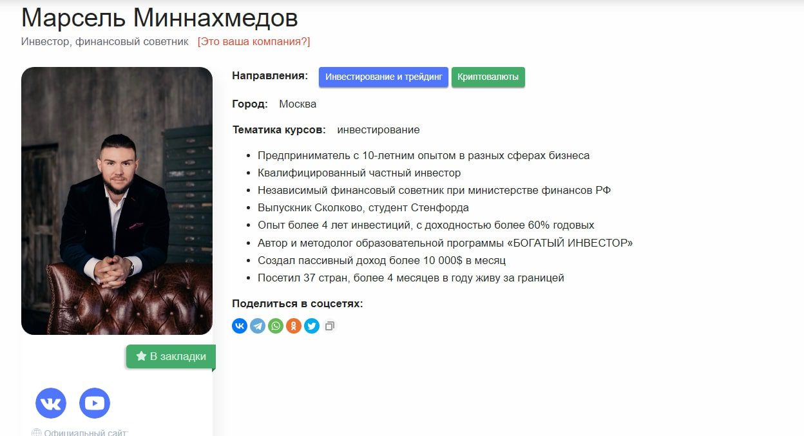Click the Москва city value
Viewport: 804px width, 436px height.
298,104
